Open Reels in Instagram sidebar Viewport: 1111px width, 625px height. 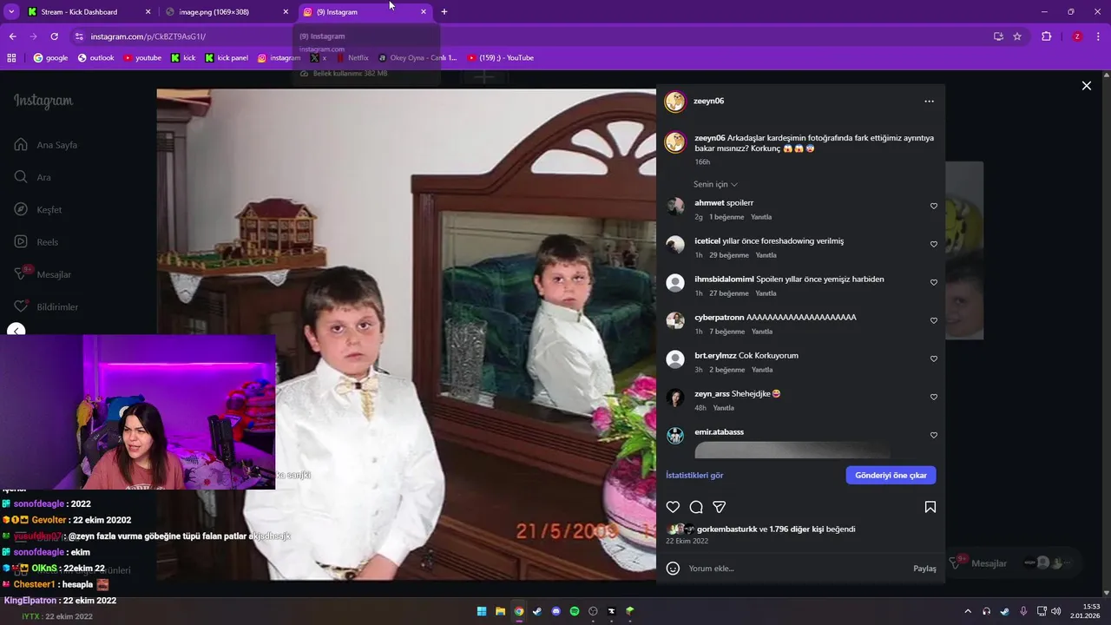point(36,242)
